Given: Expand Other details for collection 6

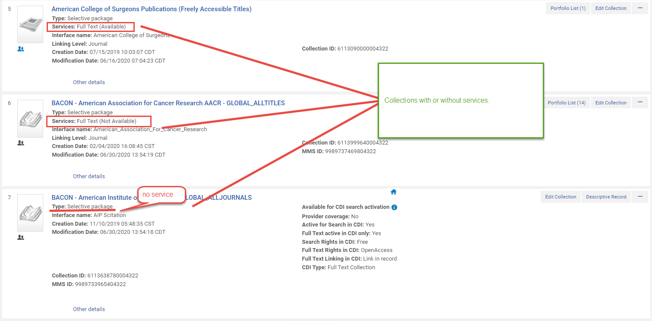Looking at the screenshot, I should (x=89, y=176).
